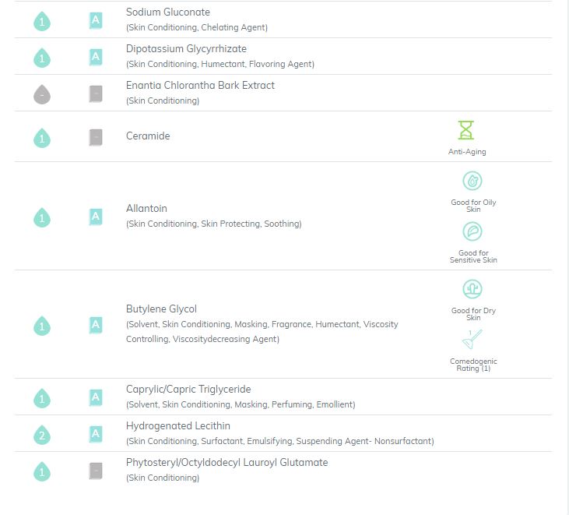Screen dimensions: 569x515
Task: Click the Good for Dry Skin cactus icon
Action: pos(472,289)
